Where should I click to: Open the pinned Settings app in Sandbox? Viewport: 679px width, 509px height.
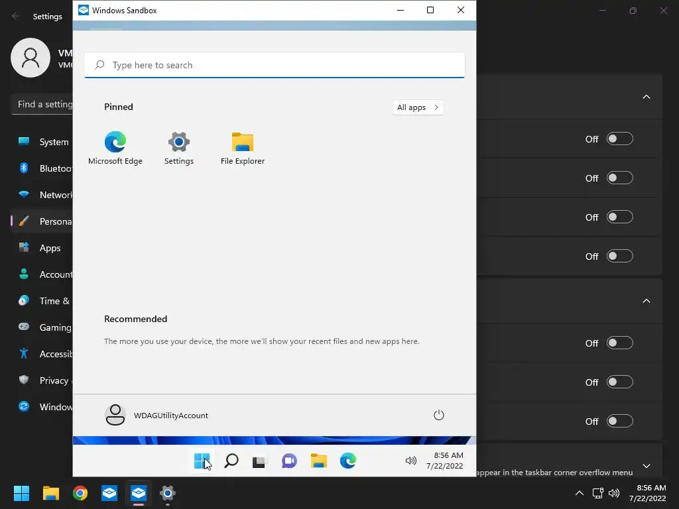coord(179,148)
